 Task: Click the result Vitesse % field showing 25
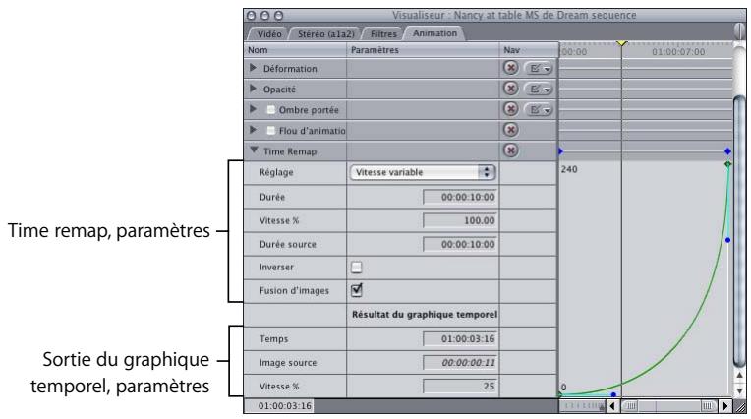coord(460,386)
